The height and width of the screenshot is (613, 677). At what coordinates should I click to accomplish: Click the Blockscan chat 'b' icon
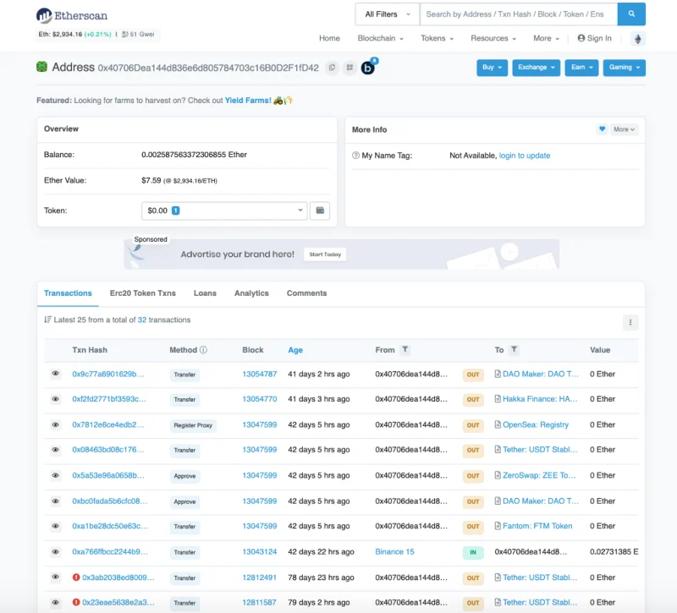[368, 68]
